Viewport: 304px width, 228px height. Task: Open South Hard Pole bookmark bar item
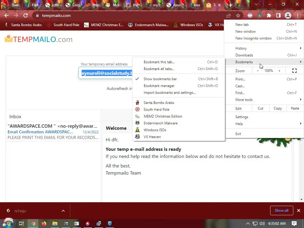click(63, 25)
